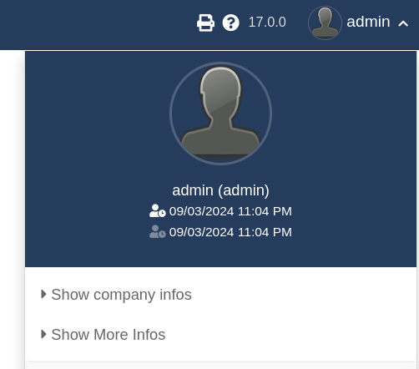The width and height of the screenshot is (419, 369).
Task: Click the first login date 09/03/2024 11:04 PM
Action: coord(230,211)
